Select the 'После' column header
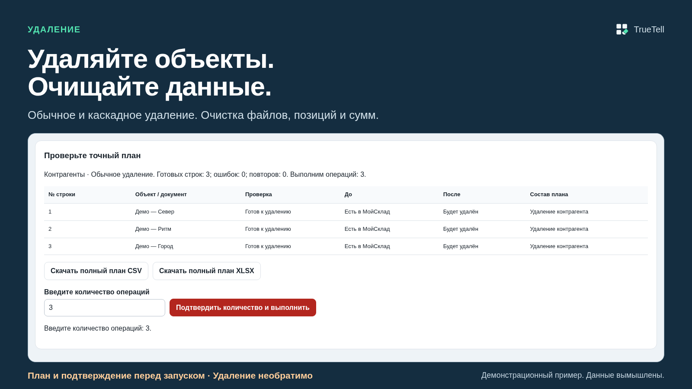 point(452,194)
